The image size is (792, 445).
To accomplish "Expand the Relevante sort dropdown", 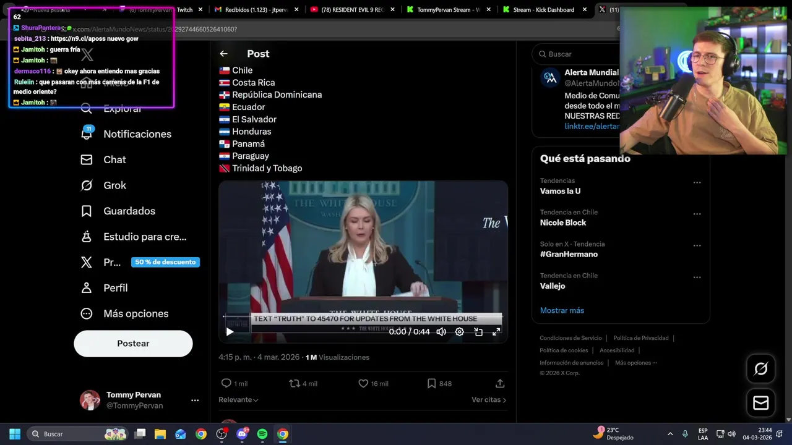I will point(238,400).
